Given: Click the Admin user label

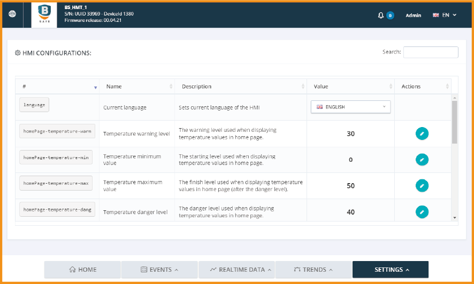Looking at the screenshot, I should tap(413, 15).
